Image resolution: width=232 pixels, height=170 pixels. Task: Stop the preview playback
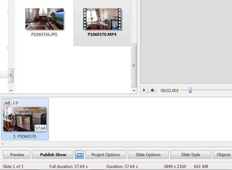[x=153, y=90]
